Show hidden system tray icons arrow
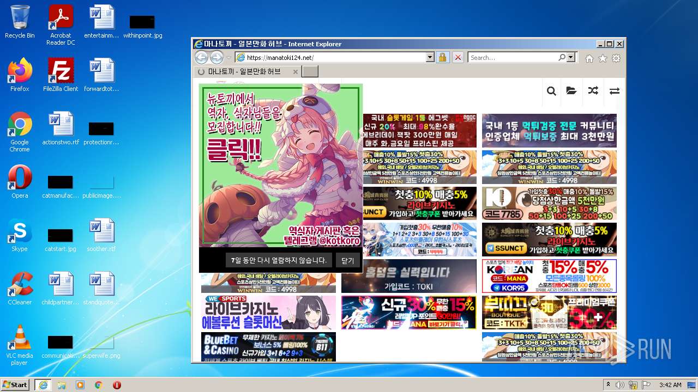Screen dimensions: 698x392 (x=608, y=385)
